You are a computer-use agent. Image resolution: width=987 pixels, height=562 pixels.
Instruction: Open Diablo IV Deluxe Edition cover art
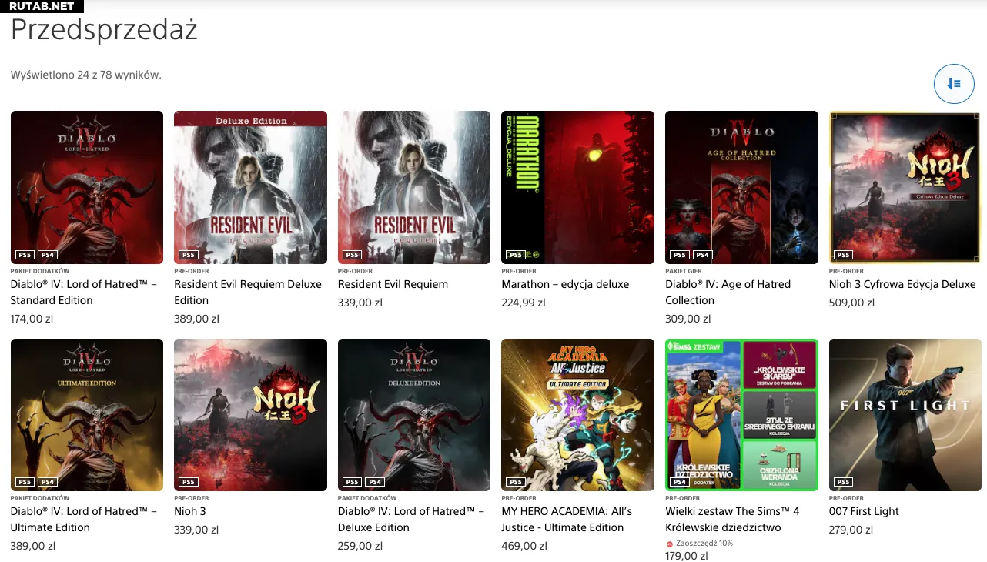pyautogui.click(x=414, y=414)
